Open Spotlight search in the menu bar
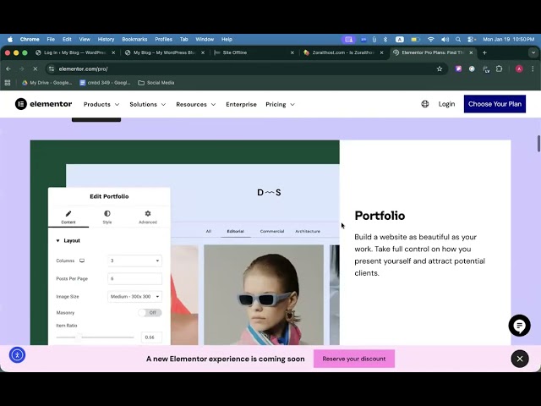The image size is (541, 406). point(458,40)
